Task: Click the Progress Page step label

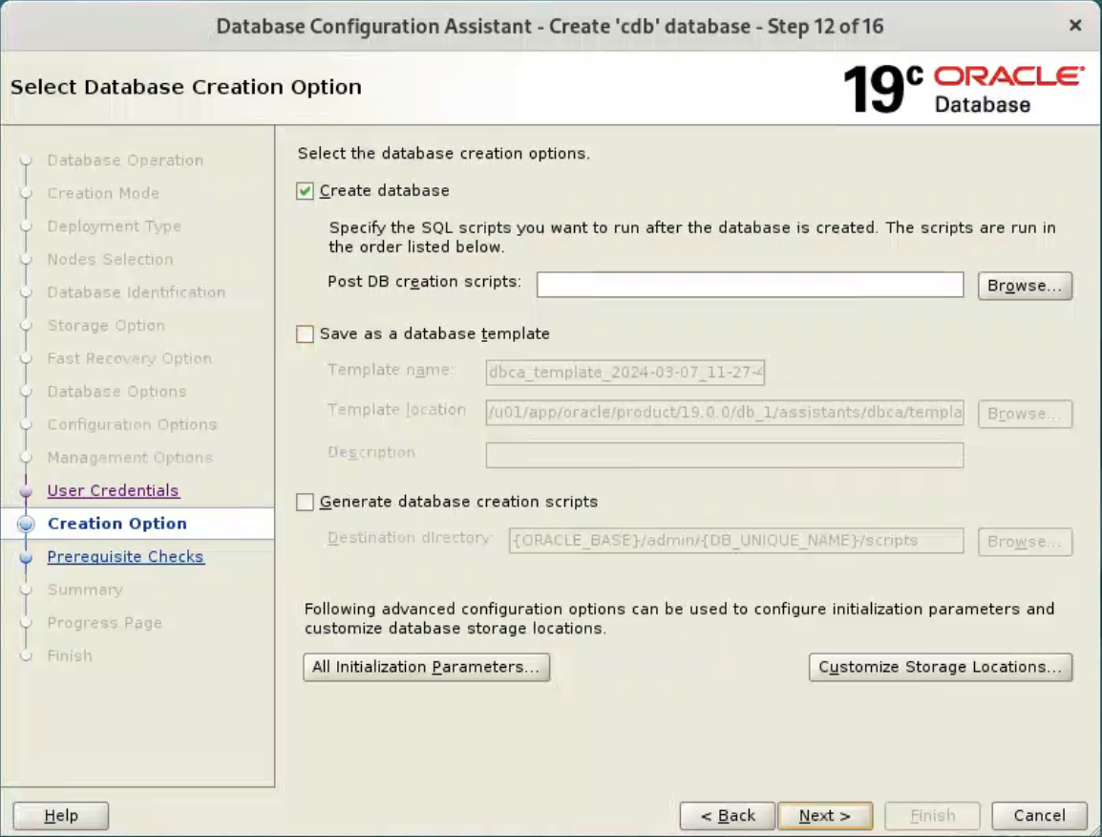Action: [105, 622]
